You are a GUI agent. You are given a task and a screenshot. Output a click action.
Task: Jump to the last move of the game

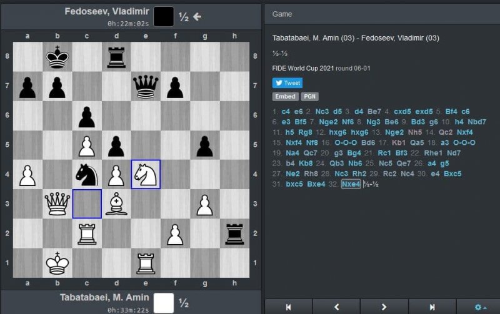click(432, 307)
